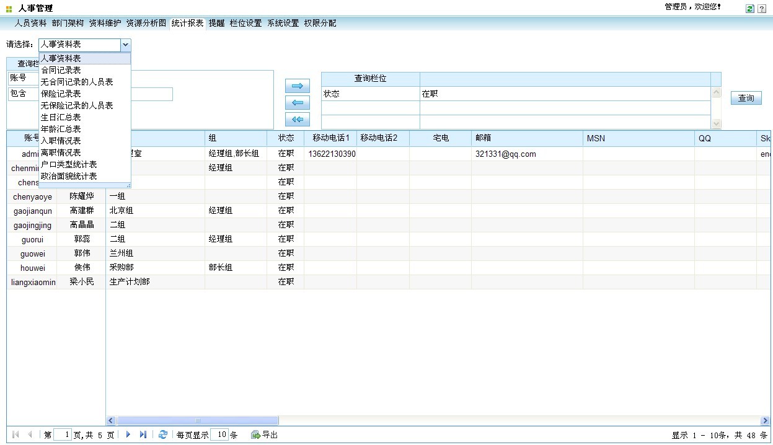
Task: Click the remove-all double left arrow button
Action: (x=297, y=120)
